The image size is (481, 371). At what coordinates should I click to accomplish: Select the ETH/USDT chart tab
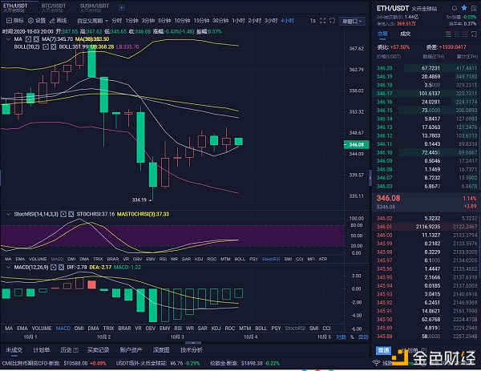click(15, 8)
